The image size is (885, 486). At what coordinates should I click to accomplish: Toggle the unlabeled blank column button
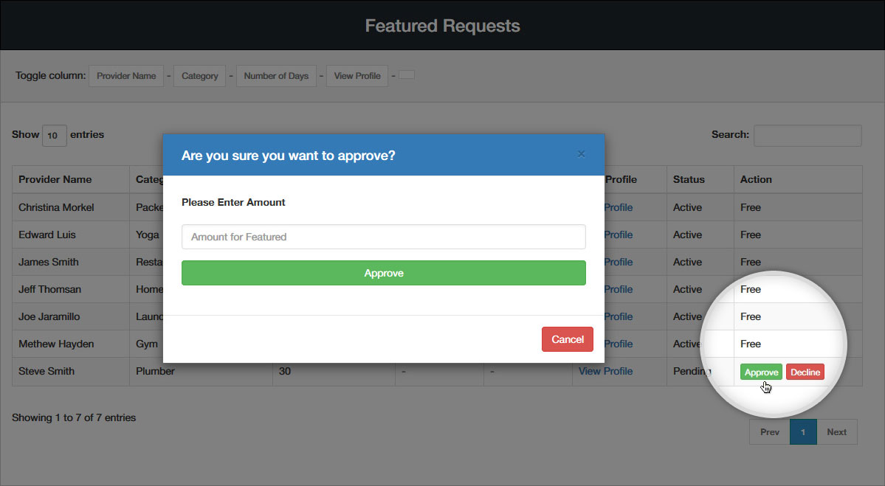pyautogui.click(x=407, y=75)
